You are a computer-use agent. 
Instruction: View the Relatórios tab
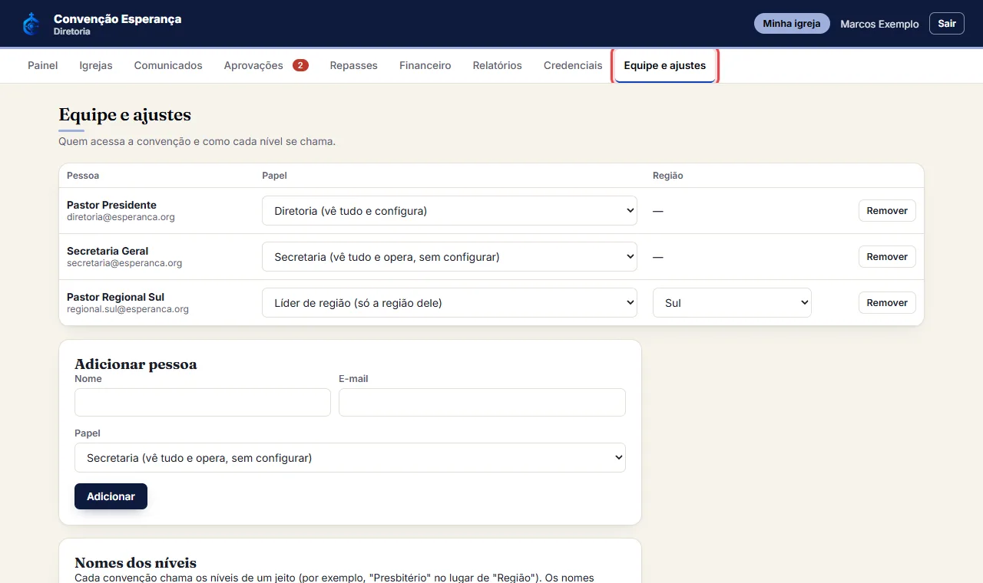pos(498,65)
